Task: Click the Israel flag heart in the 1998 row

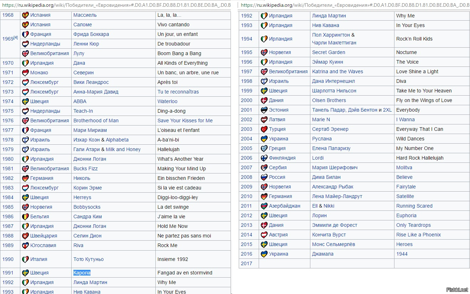Action: pyautogui.click(x=264, y=81)
